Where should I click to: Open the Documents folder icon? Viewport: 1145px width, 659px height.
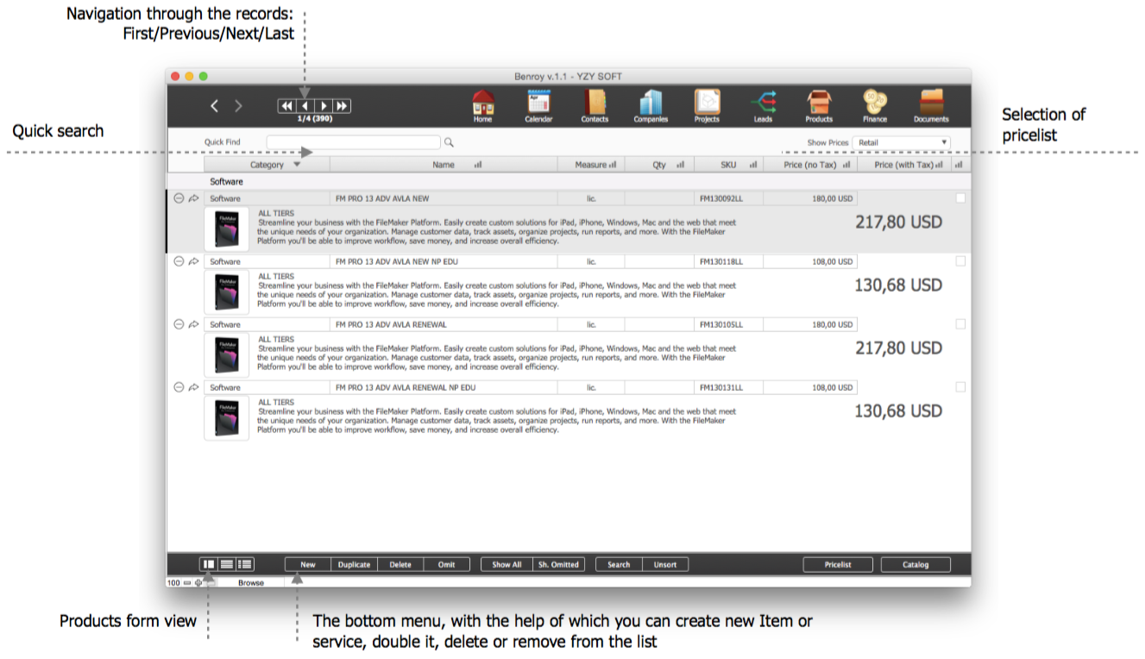[x=931, y=104]
